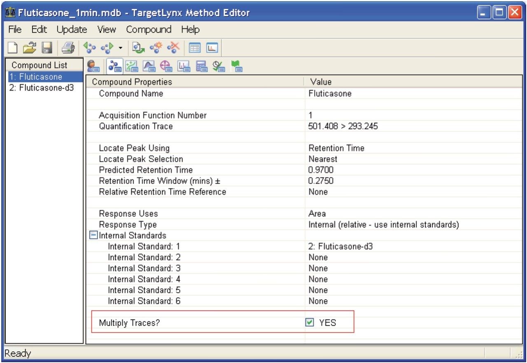Open a method file with folder icon
The image size is (527, 363).
pos(30,49)
